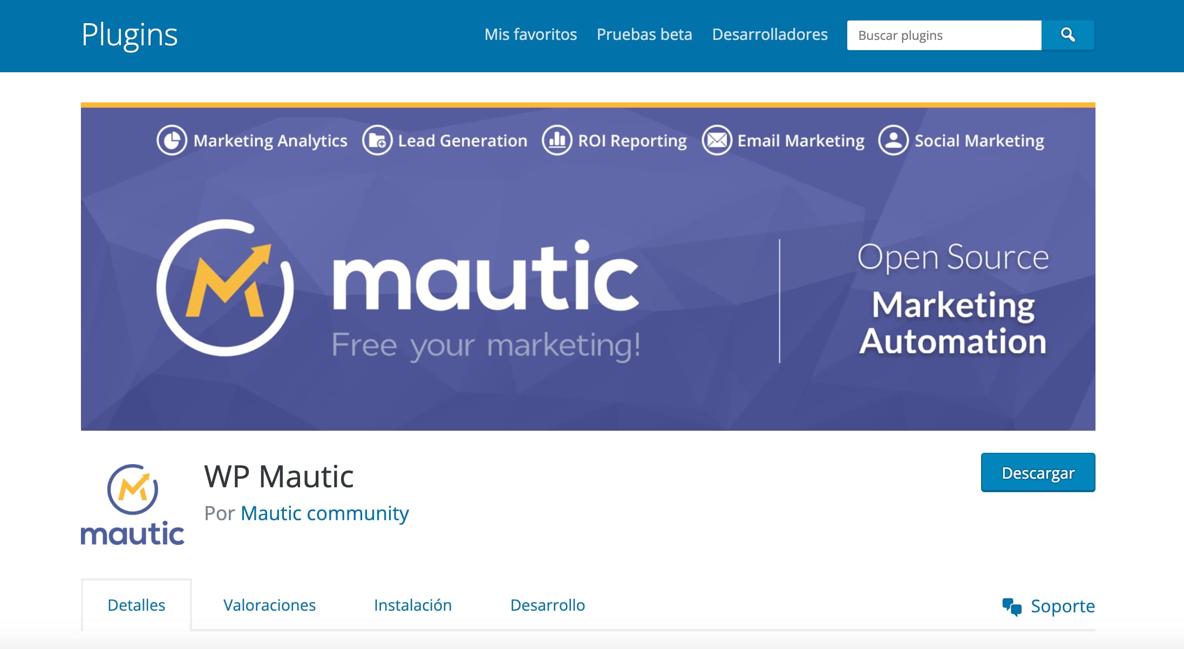This screenshot has height=649, width=1184.
Task: Click the Marketing Analytics pie chart icon
Action: [x=172, y=140]
